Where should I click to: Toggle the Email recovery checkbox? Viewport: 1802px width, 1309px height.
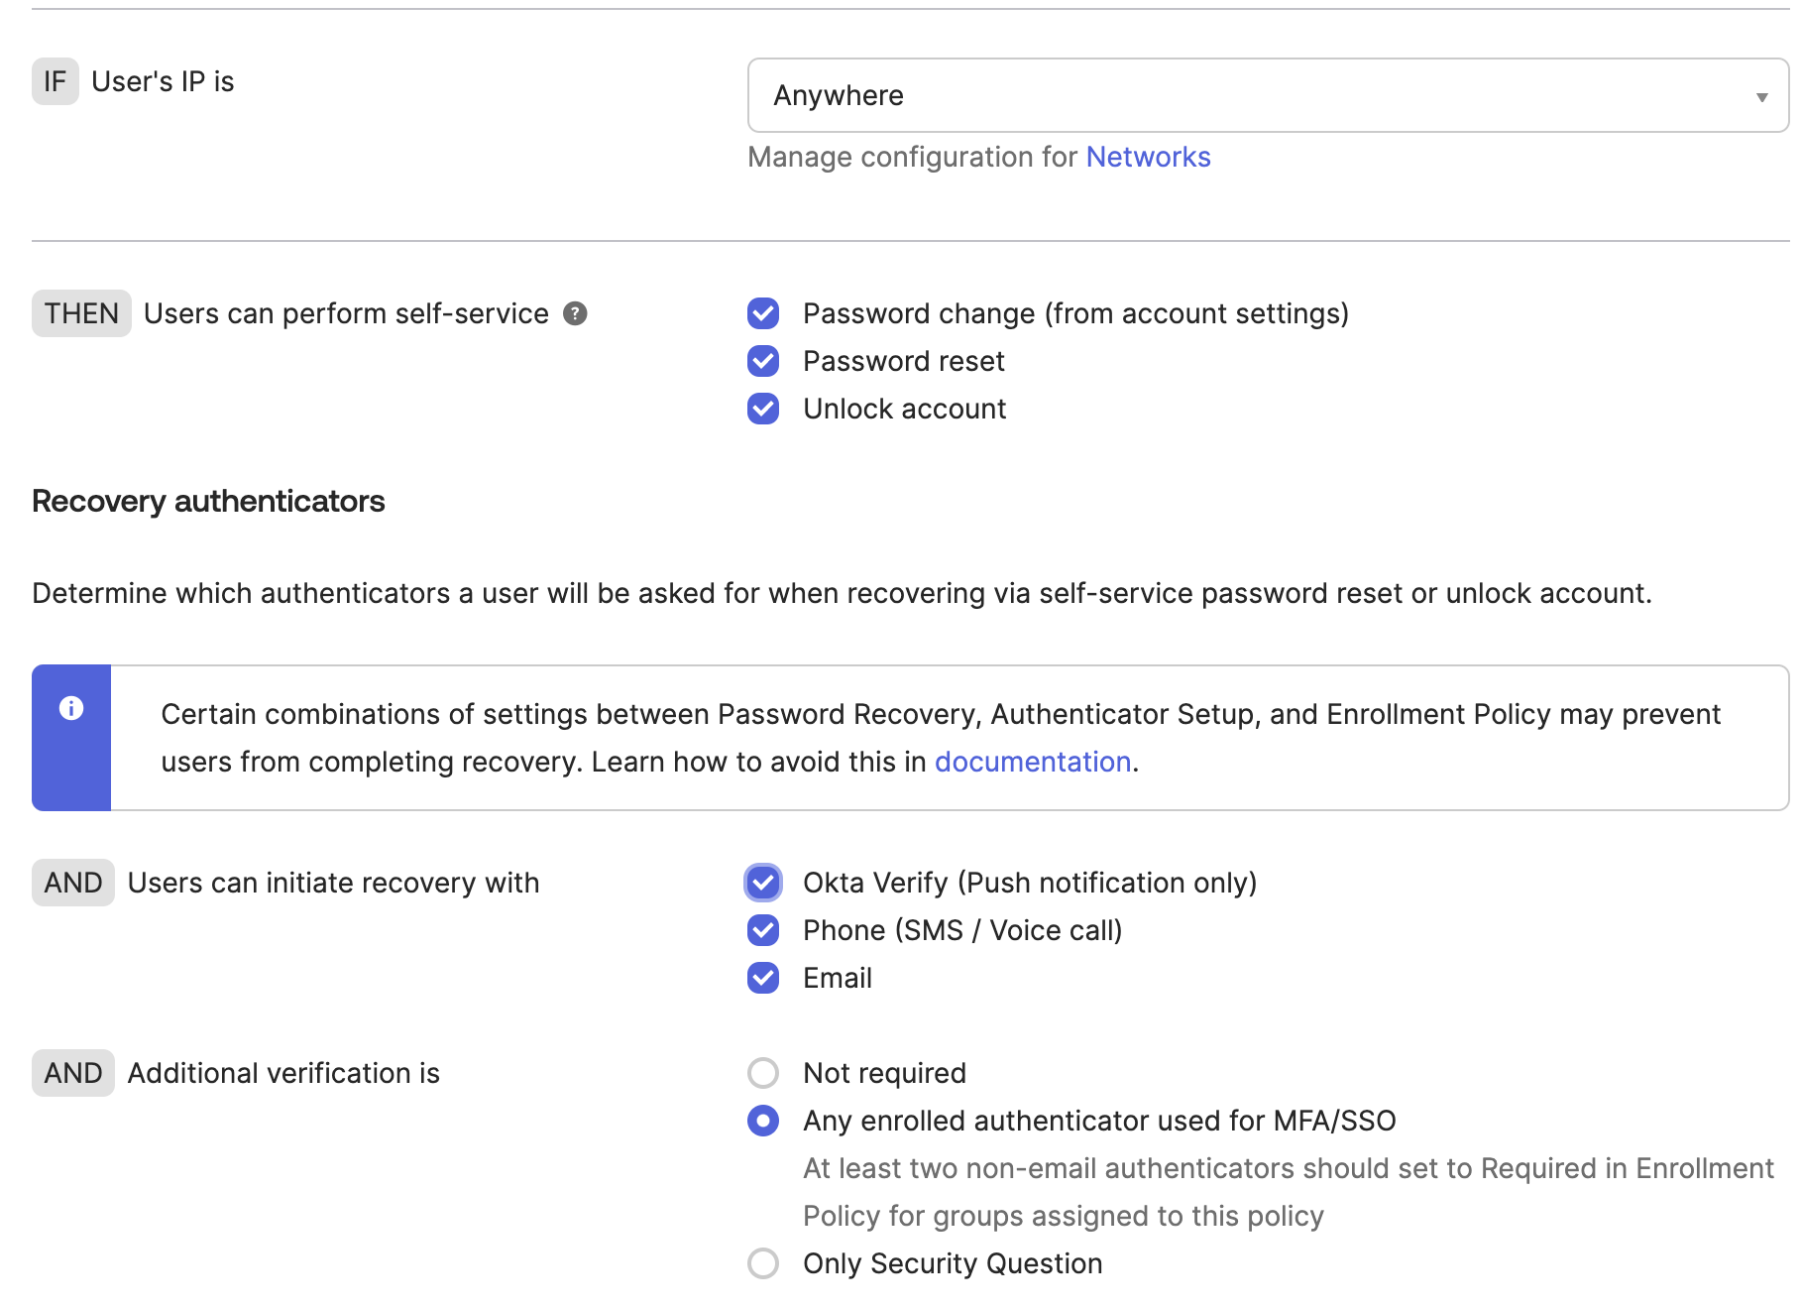763,978
